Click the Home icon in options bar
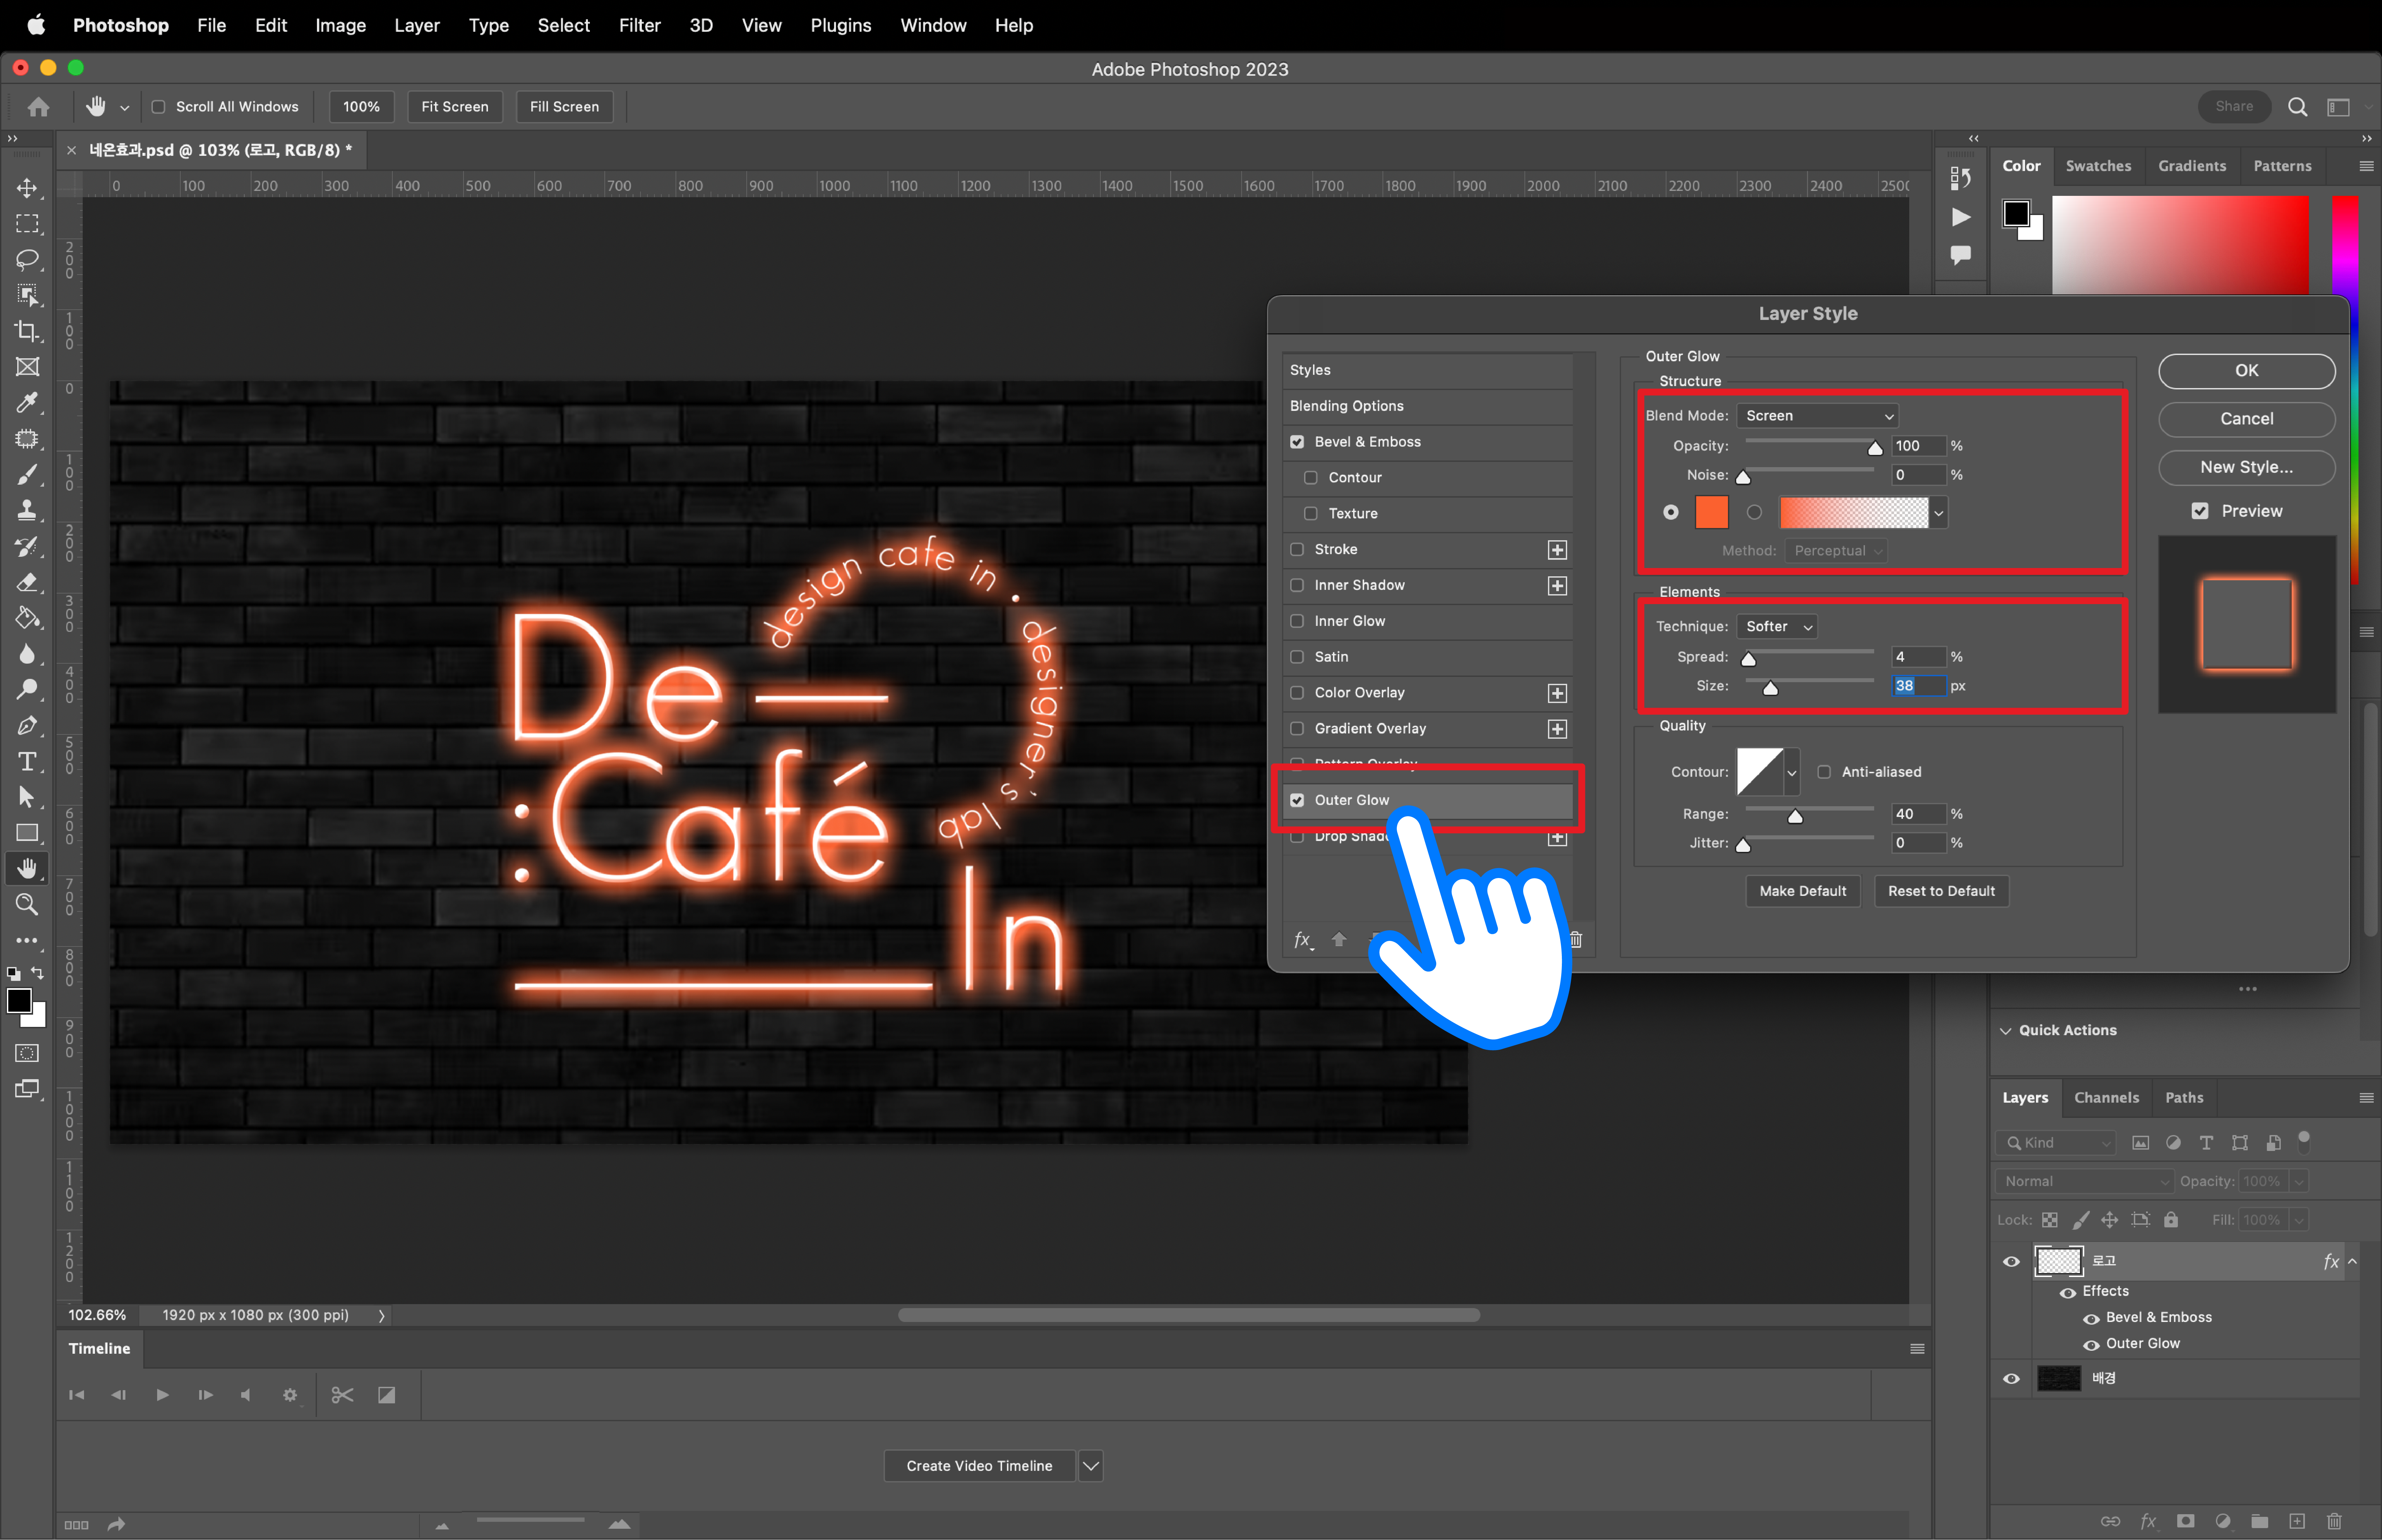The height and width of the screenshot is (1540, 2382). tap(38, 107)
